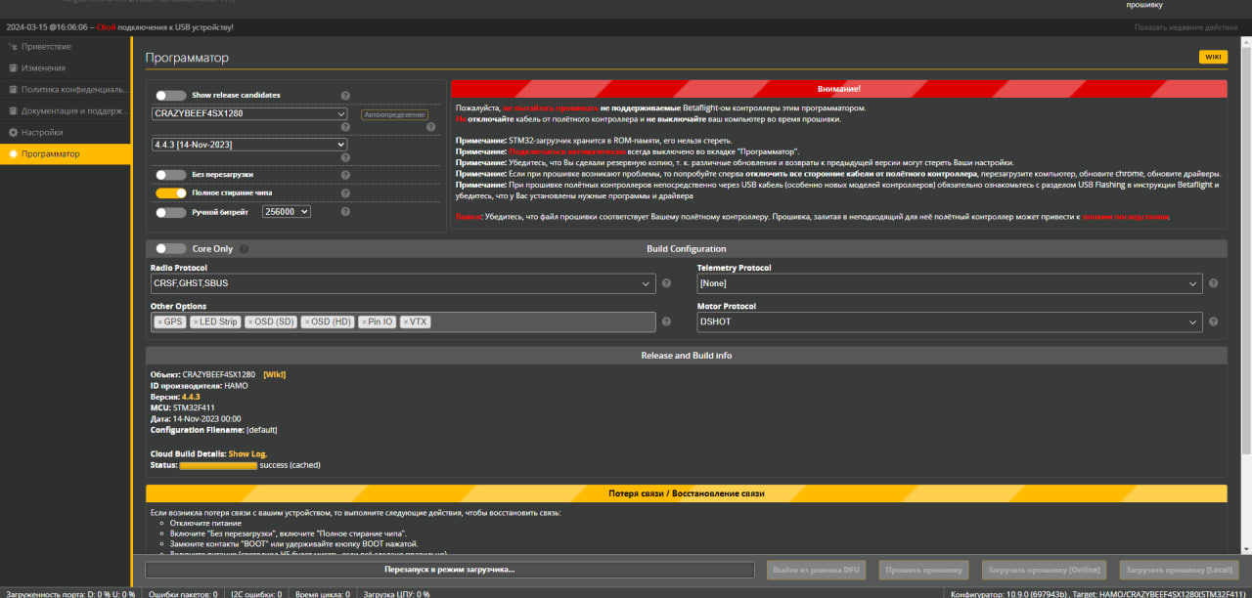Open help for Telemetry Protocol field
Image resolution: width=1252 pixels, height=598 pixels.
click(x=1213, y=283)
